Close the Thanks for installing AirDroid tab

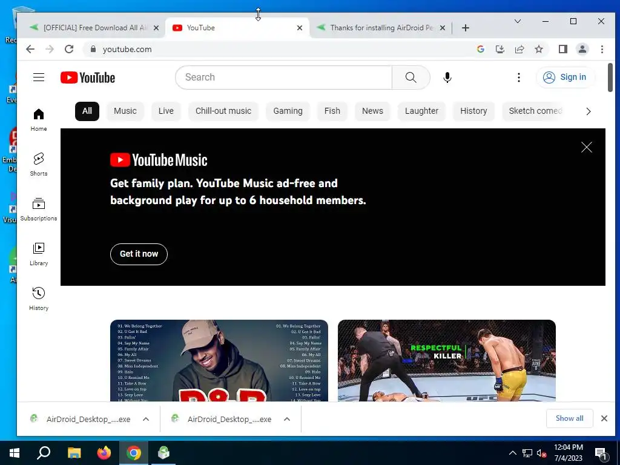click(x=443, y=28)
